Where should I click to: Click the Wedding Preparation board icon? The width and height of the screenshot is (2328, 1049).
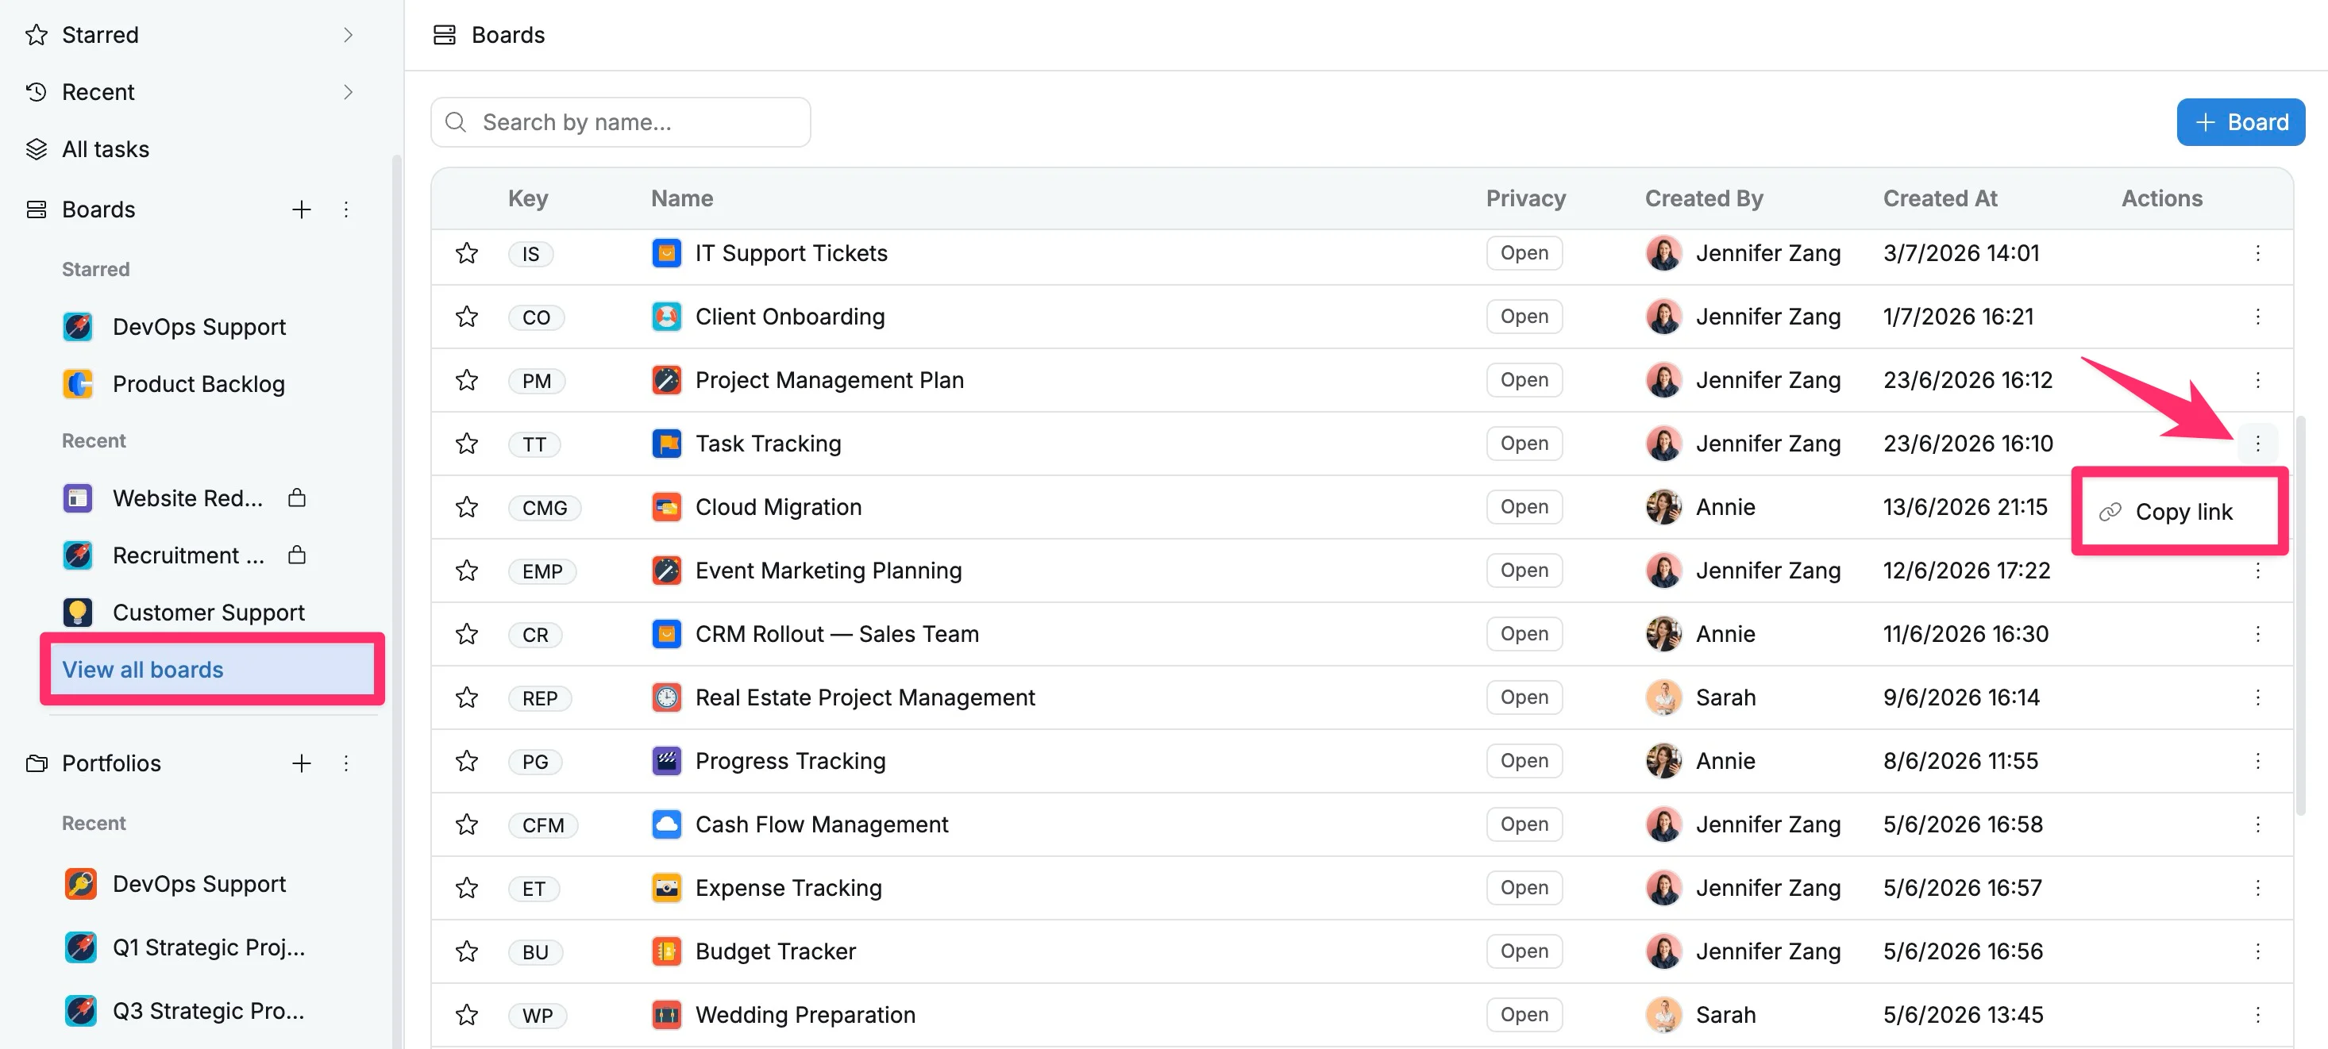coord(667,1015)
